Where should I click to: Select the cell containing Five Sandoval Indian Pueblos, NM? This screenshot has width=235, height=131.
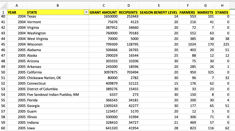click(x=53, y=95)
